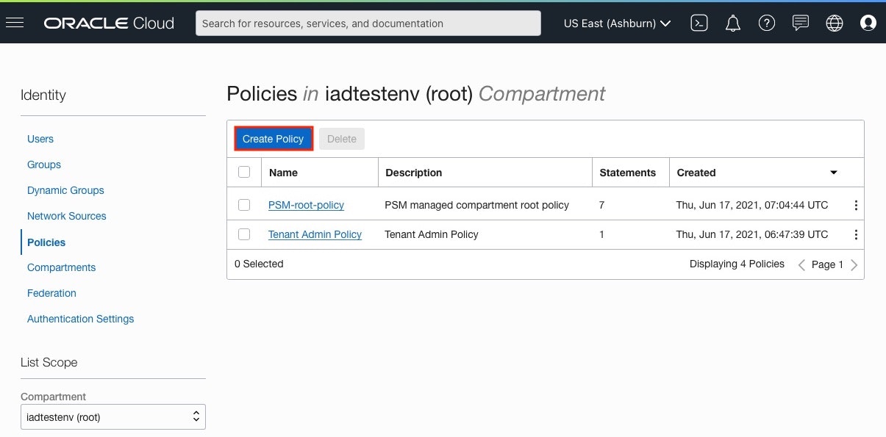Open the language globe menu
Viewport: 886px width, 437px height.
[x=835, y=24]
